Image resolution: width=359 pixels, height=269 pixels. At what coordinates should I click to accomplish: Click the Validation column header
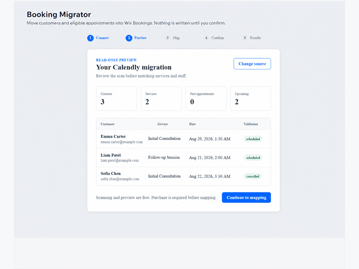[251, 124]
